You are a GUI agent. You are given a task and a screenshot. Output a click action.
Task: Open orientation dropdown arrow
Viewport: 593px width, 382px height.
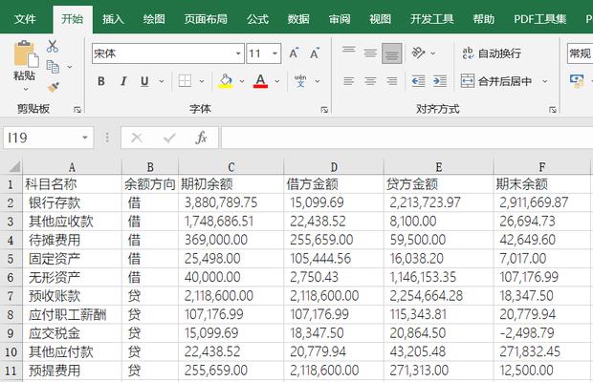pyautogui.click(x=433, y=53)
